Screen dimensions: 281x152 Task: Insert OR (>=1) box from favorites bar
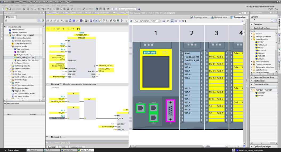(53, 29)
